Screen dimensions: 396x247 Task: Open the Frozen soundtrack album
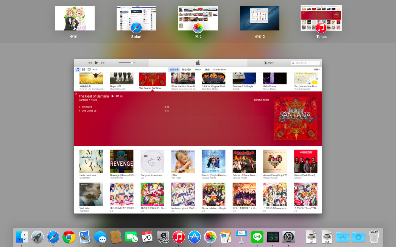213,161
